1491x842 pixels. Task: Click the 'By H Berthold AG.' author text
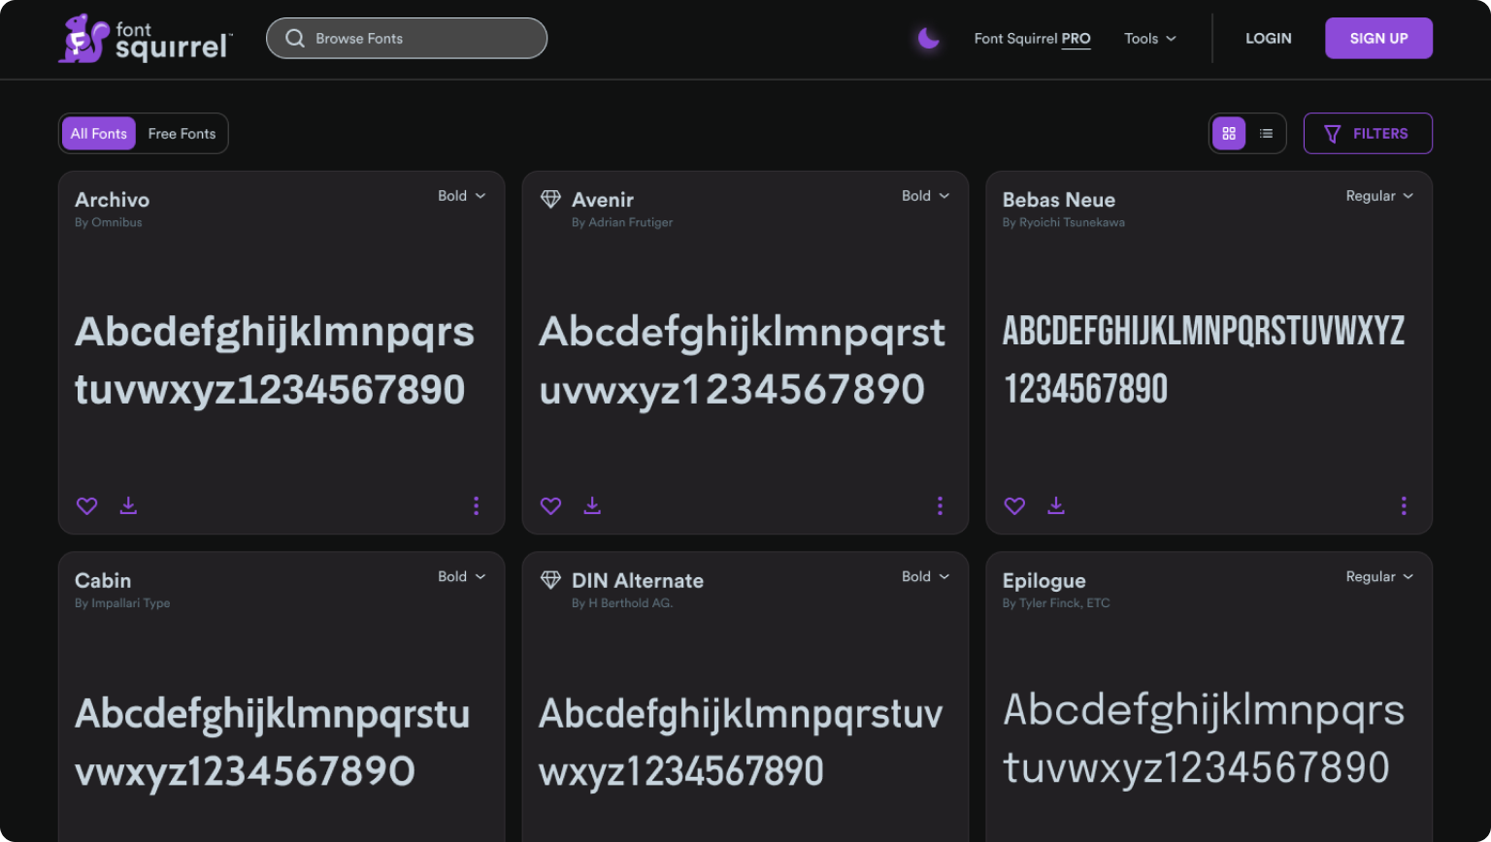(x=622, y=603)
